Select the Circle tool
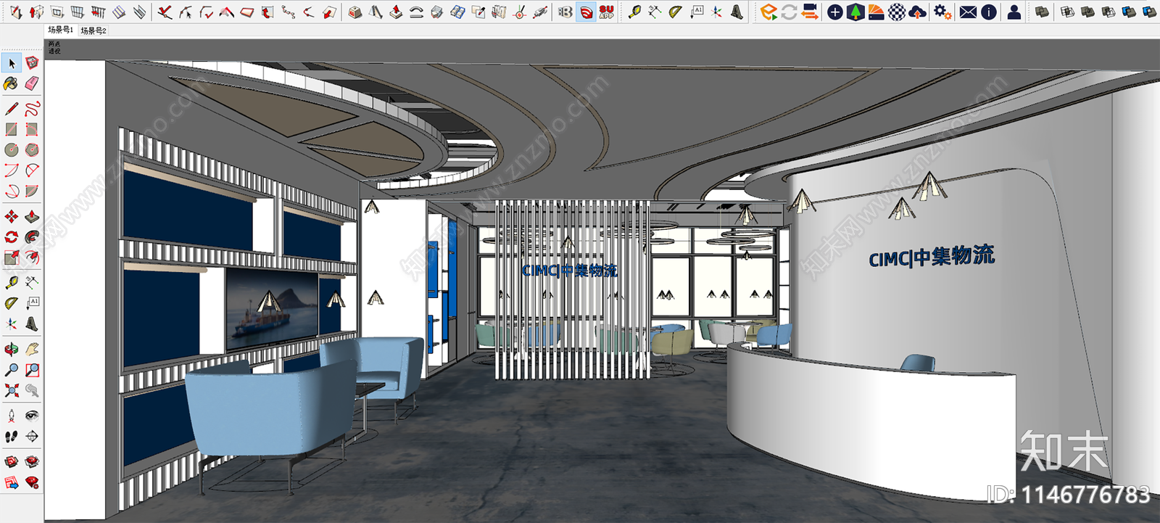Image resolution: width=1160 pixels, height=523 pixels. point(12,150)
